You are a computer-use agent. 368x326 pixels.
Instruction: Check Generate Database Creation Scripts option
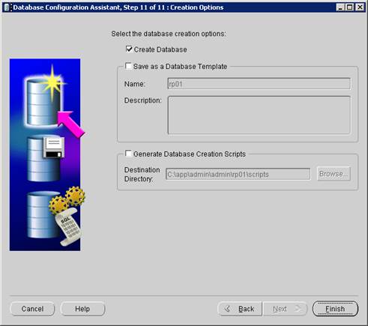coord(128,154)
